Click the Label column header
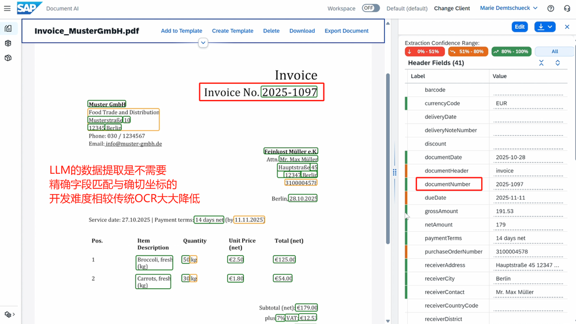576x324 pixels. coord(418,76)
